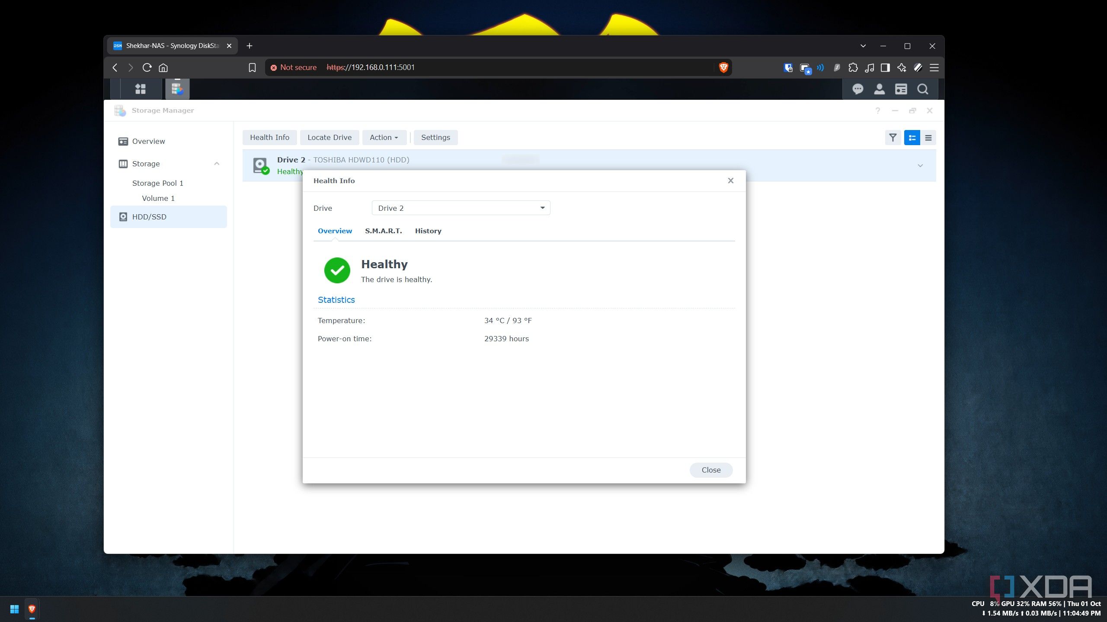Switch to compact list view icon

click(x=928, y=138)
